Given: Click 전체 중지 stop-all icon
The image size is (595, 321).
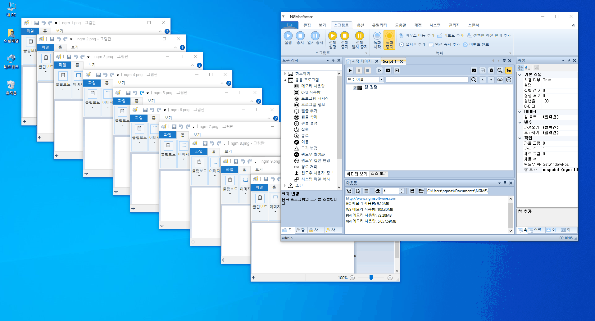Looking at the screenshot, I should (x=344, y=40).
